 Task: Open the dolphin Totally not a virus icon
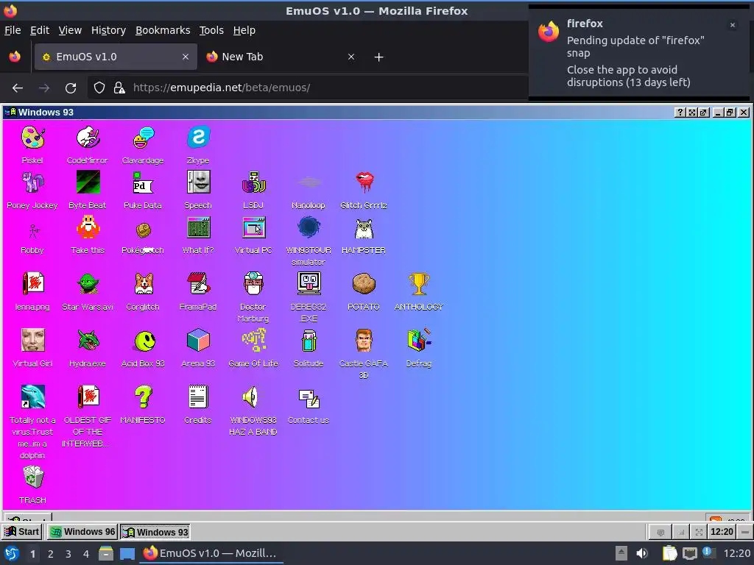(x=32, y=397)
